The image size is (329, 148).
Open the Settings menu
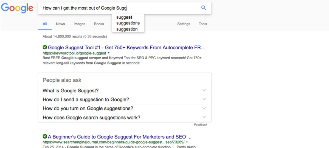point(184,24)
